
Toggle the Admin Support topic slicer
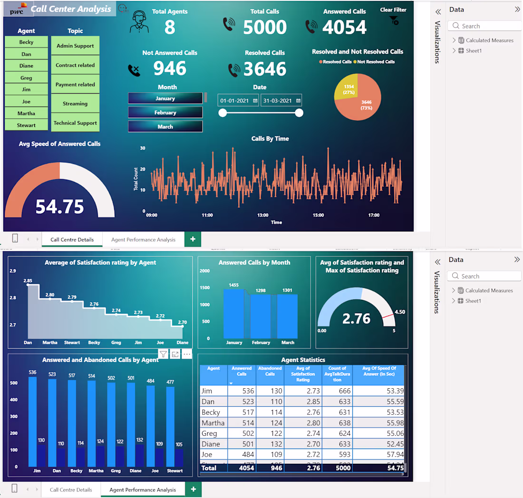(75, 46)
